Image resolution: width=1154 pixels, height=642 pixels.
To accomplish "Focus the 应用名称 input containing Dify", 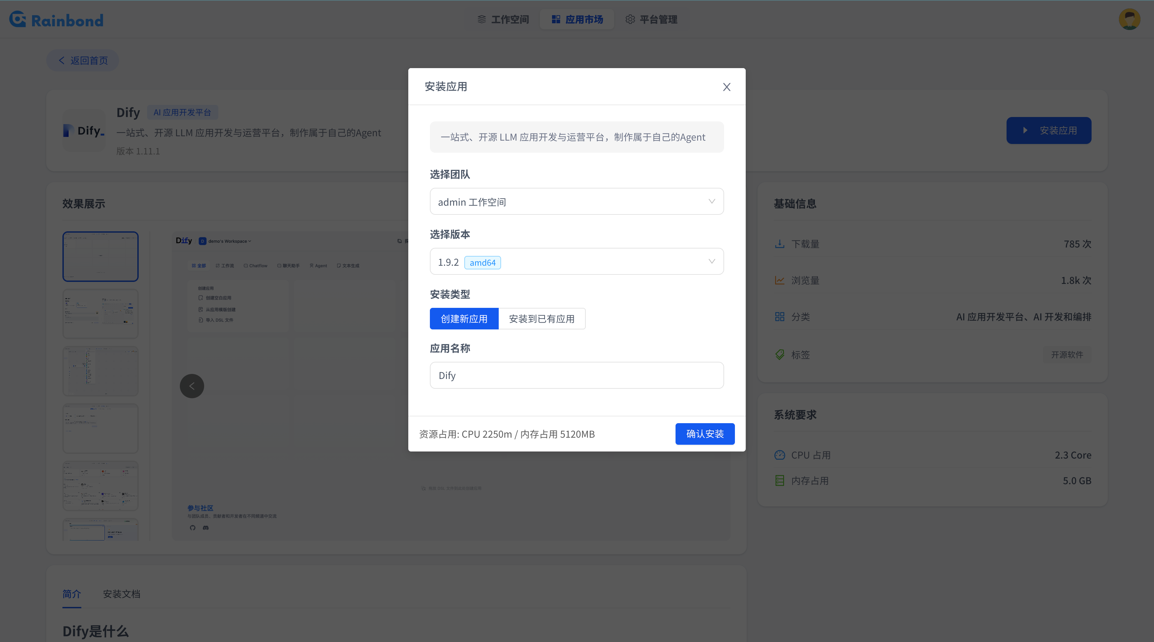I will (x=577, y=375).
